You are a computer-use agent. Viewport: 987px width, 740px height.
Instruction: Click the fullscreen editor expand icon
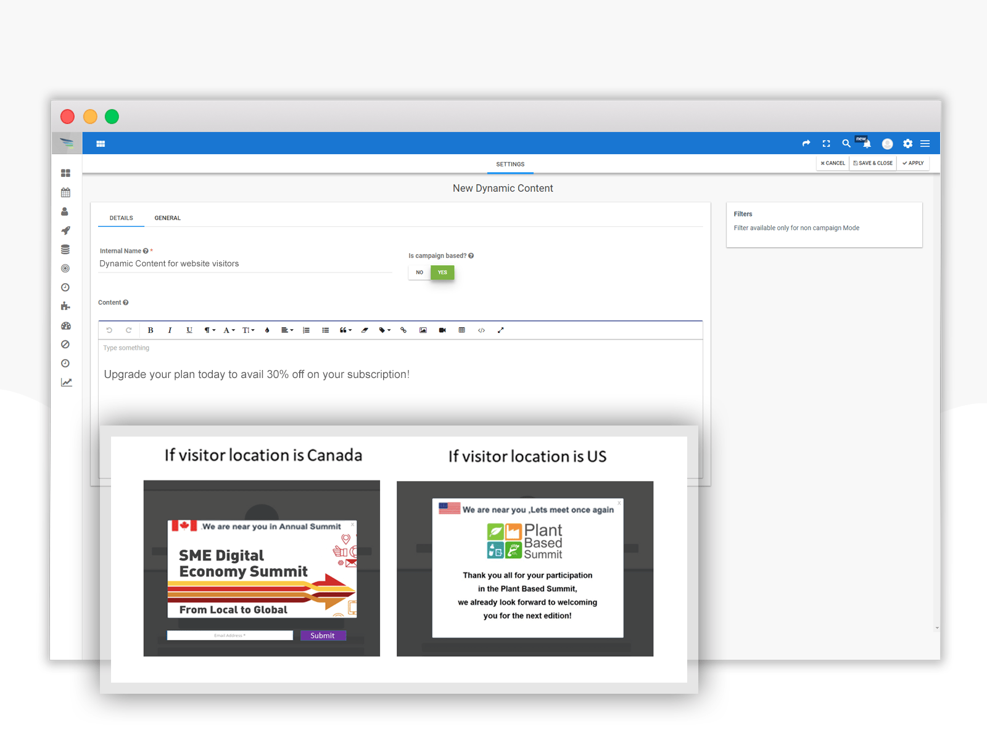[x=501, y=331]
